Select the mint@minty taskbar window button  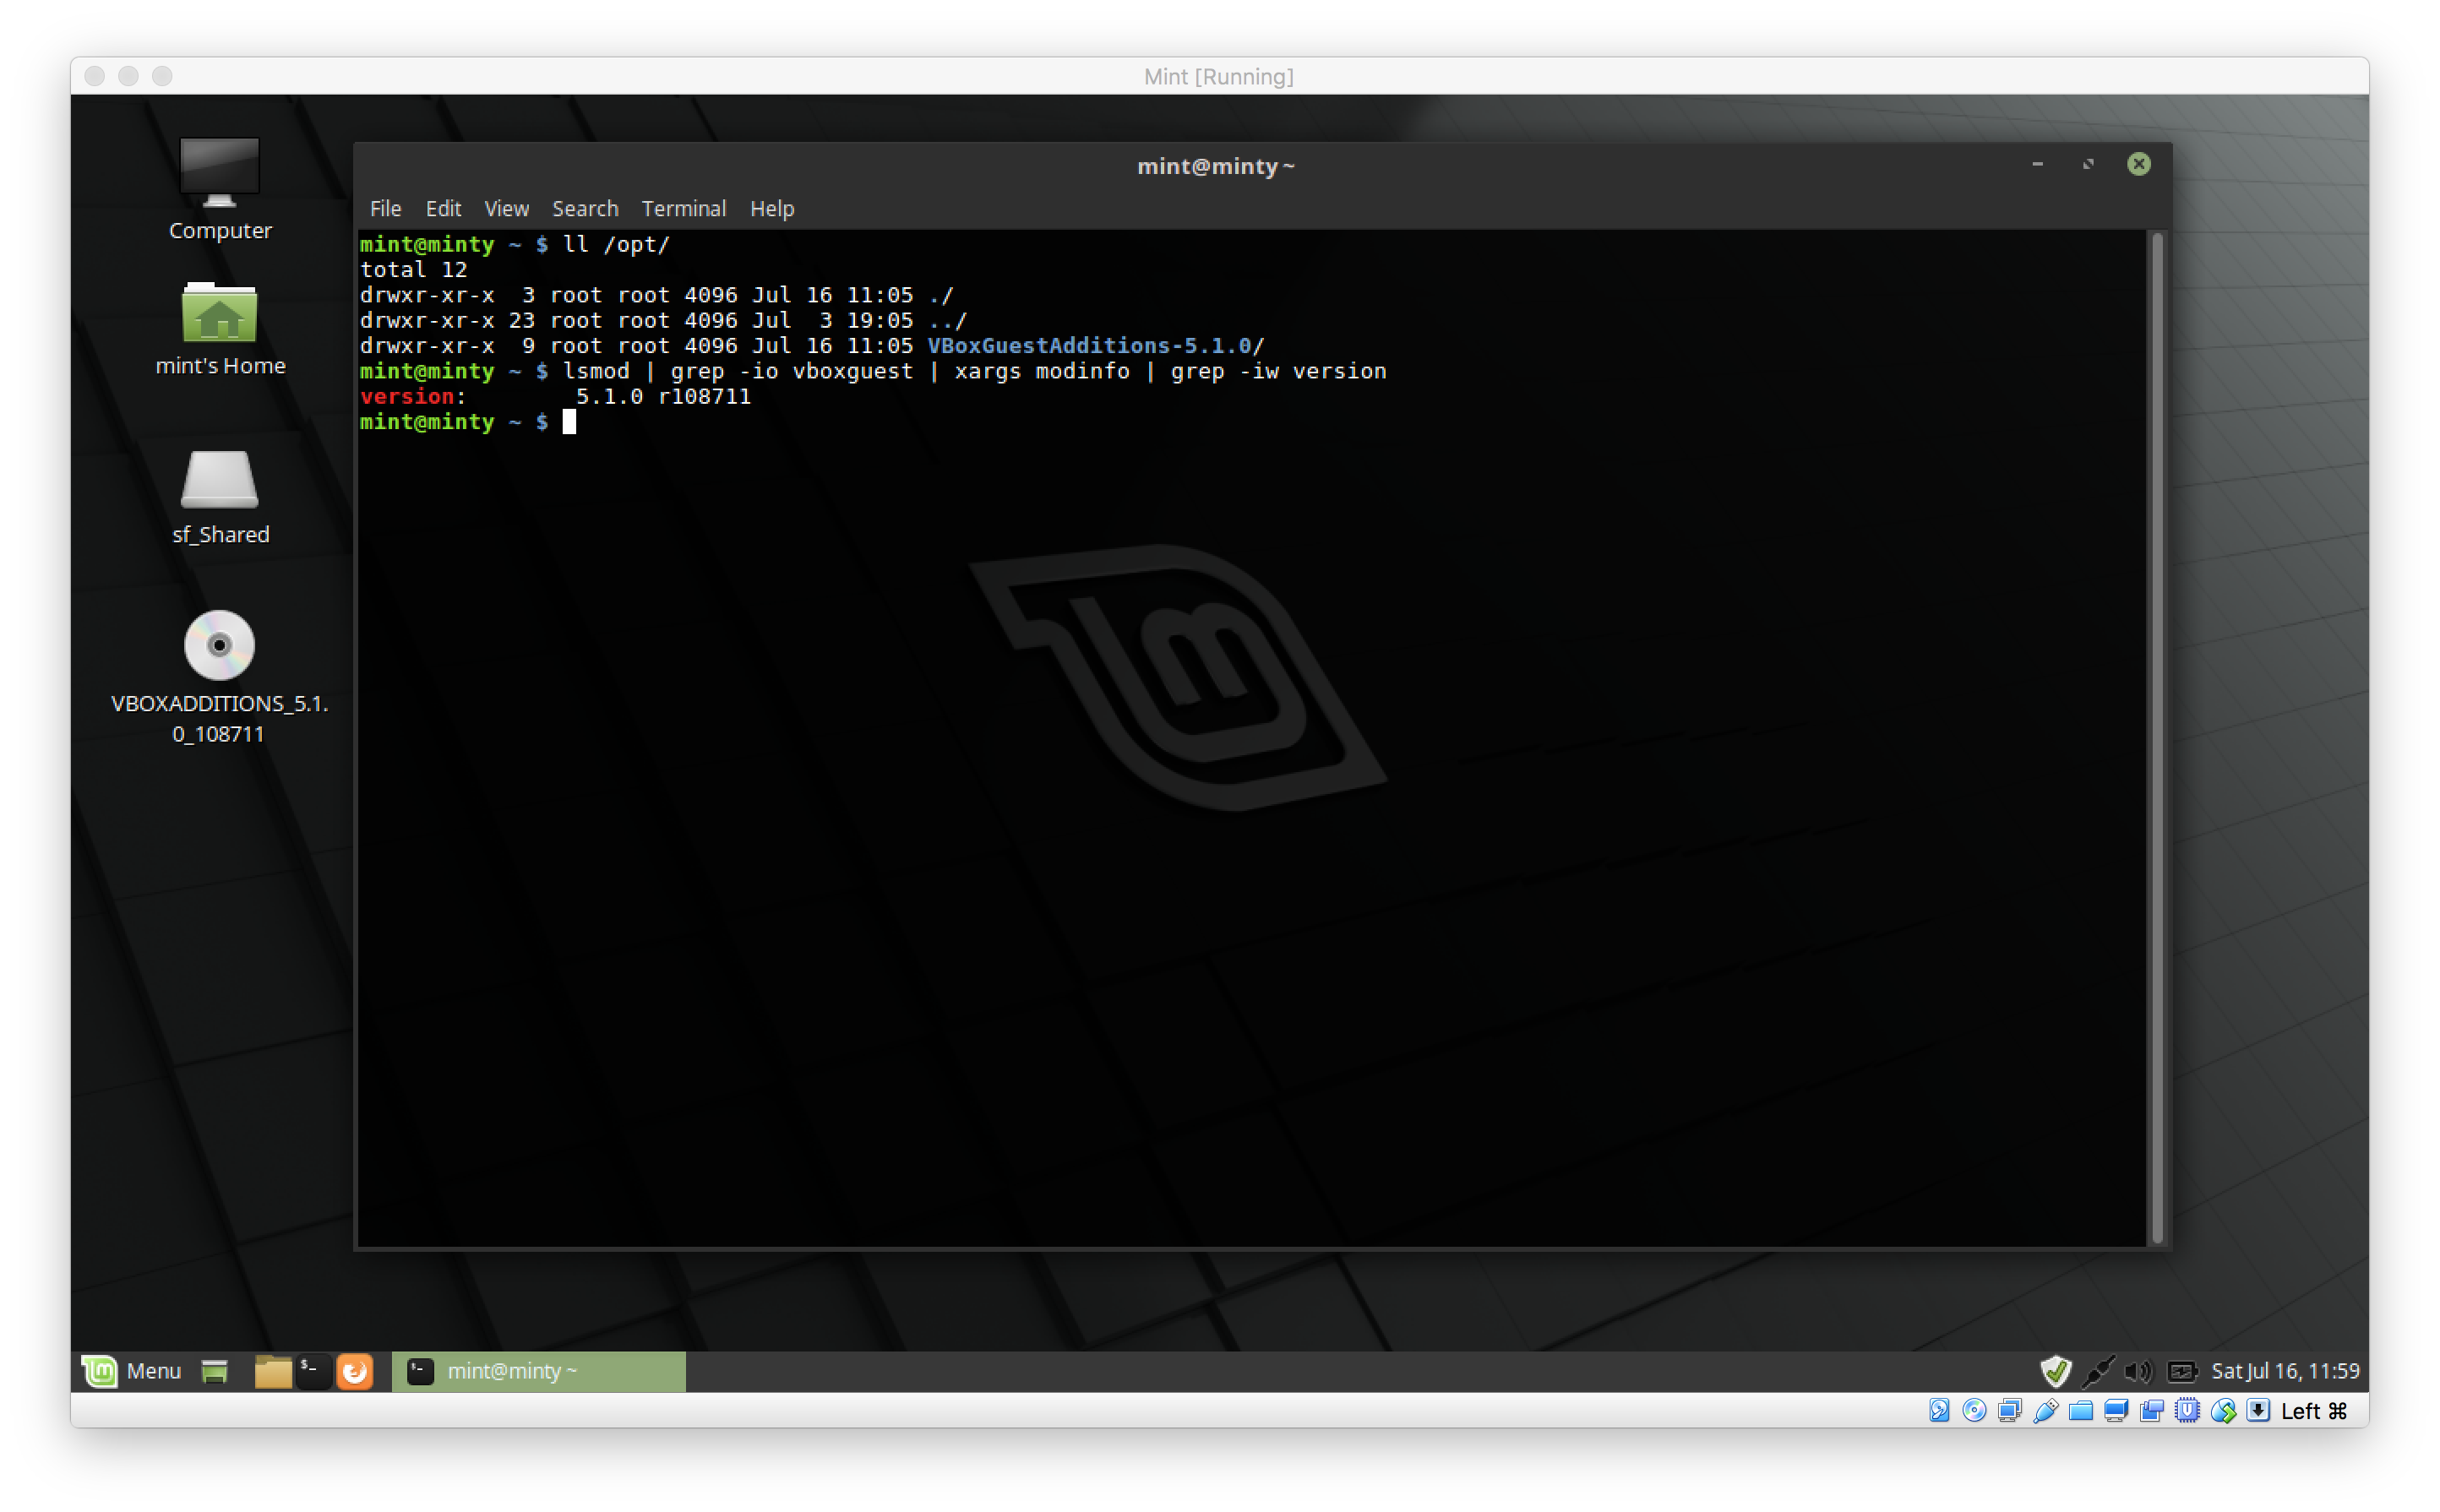click(x=539, y=1371)
